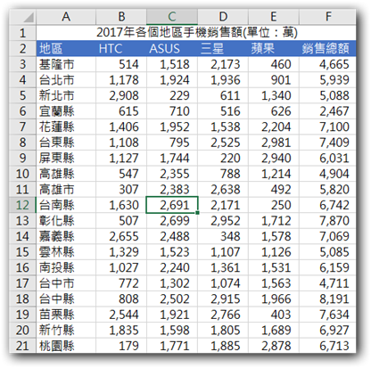The height and width of the screenshot is (368, 371).
Task: Click 三星 value 1,805 for 新竹縣
Action: point(223,330)
